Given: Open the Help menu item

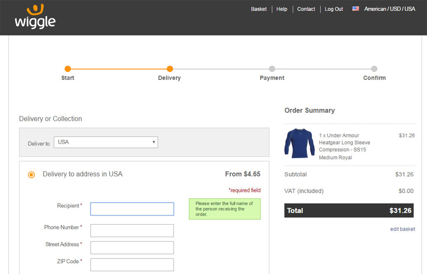Looking at the screenshot, I should click(x=281, y=9).
